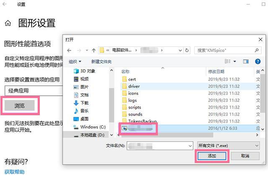
Task: Open the filename combo dropdown arrow
Action: coord(190,146)
